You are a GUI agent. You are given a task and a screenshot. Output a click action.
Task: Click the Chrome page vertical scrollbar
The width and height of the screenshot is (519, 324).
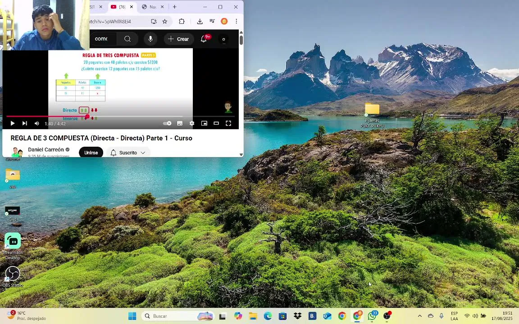point(241,40)
